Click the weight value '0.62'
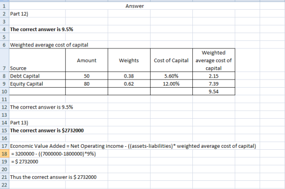The height and width of the screenshot is (189, 285). (129, 84)
